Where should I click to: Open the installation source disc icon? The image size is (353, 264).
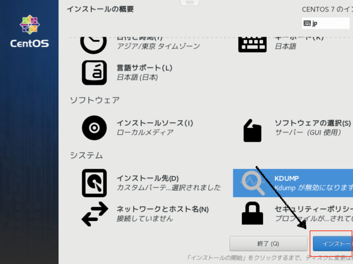(94, 128)
